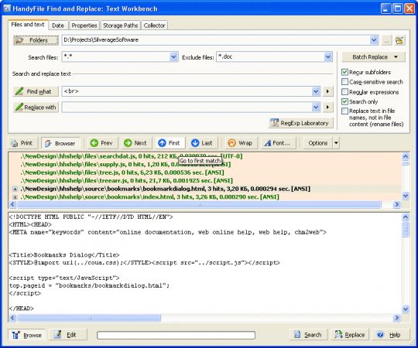The width and height of the screenshot is (418, 348).
Task: Click the Replace with pencil button
Action: (x=36, y=107)
